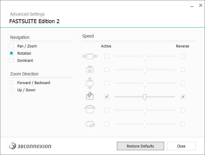The height and width of the screenshot is (155, 205).
Task: Click the Rotation label
Action: pyautogui.click(x=24, y=53)
